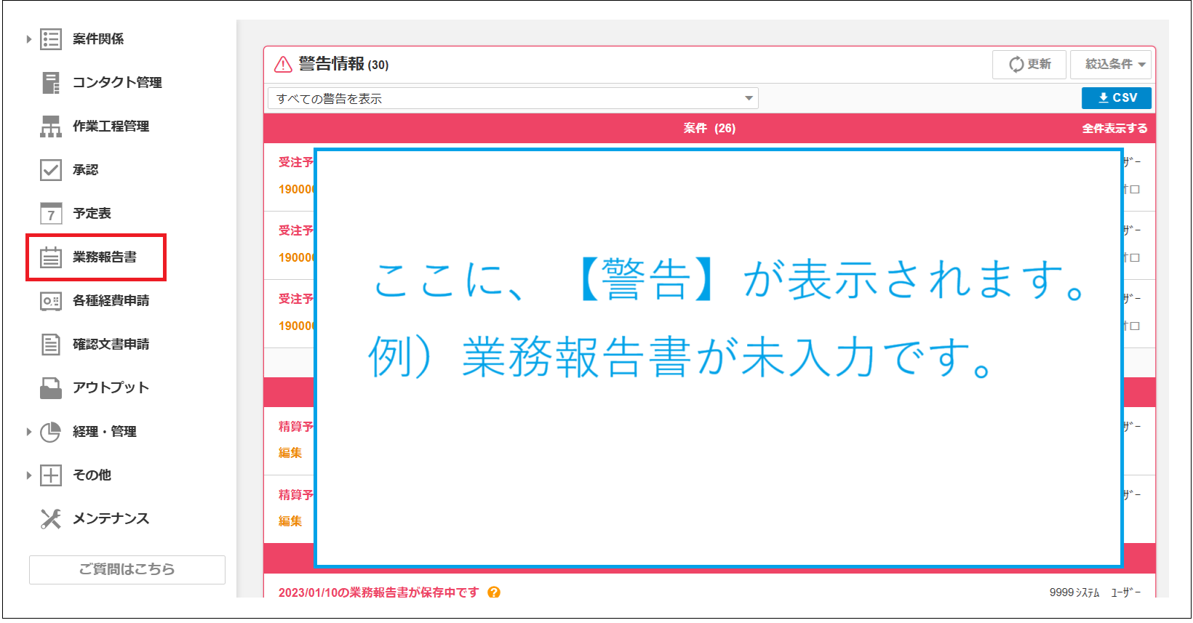Expand the 案件関係 menu arrow
1193x623 pixels.
[29, 39]
